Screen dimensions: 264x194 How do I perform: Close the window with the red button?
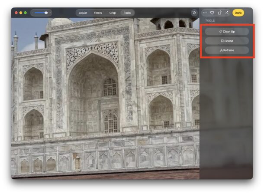point(16,13)
